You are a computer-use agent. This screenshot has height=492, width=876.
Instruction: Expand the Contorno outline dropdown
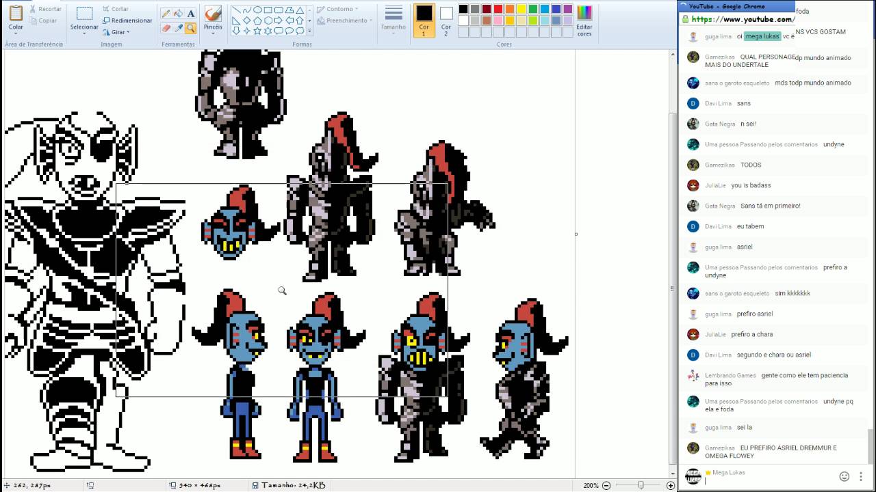[357, 9]
